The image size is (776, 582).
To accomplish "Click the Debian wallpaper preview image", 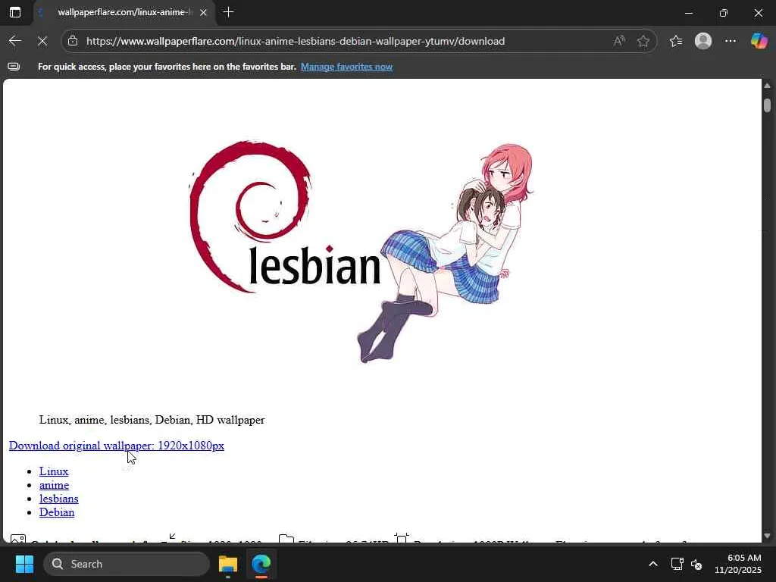I will [361, 252].
